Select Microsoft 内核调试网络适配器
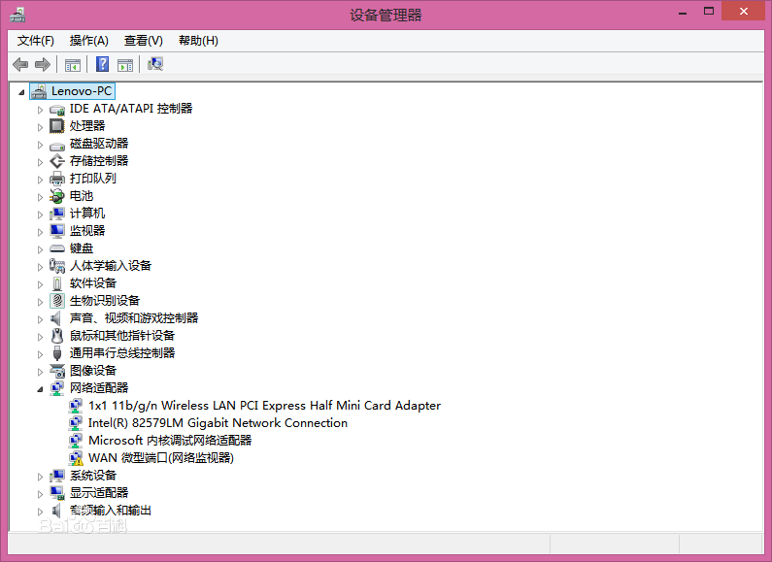 (170, 441)
